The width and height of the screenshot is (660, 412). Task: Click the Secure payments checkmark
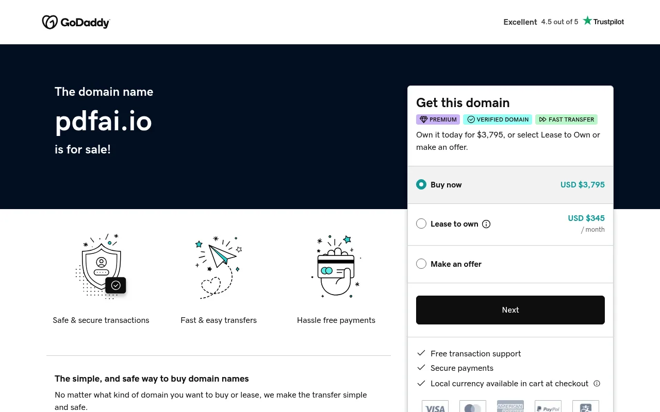(421, 368)
